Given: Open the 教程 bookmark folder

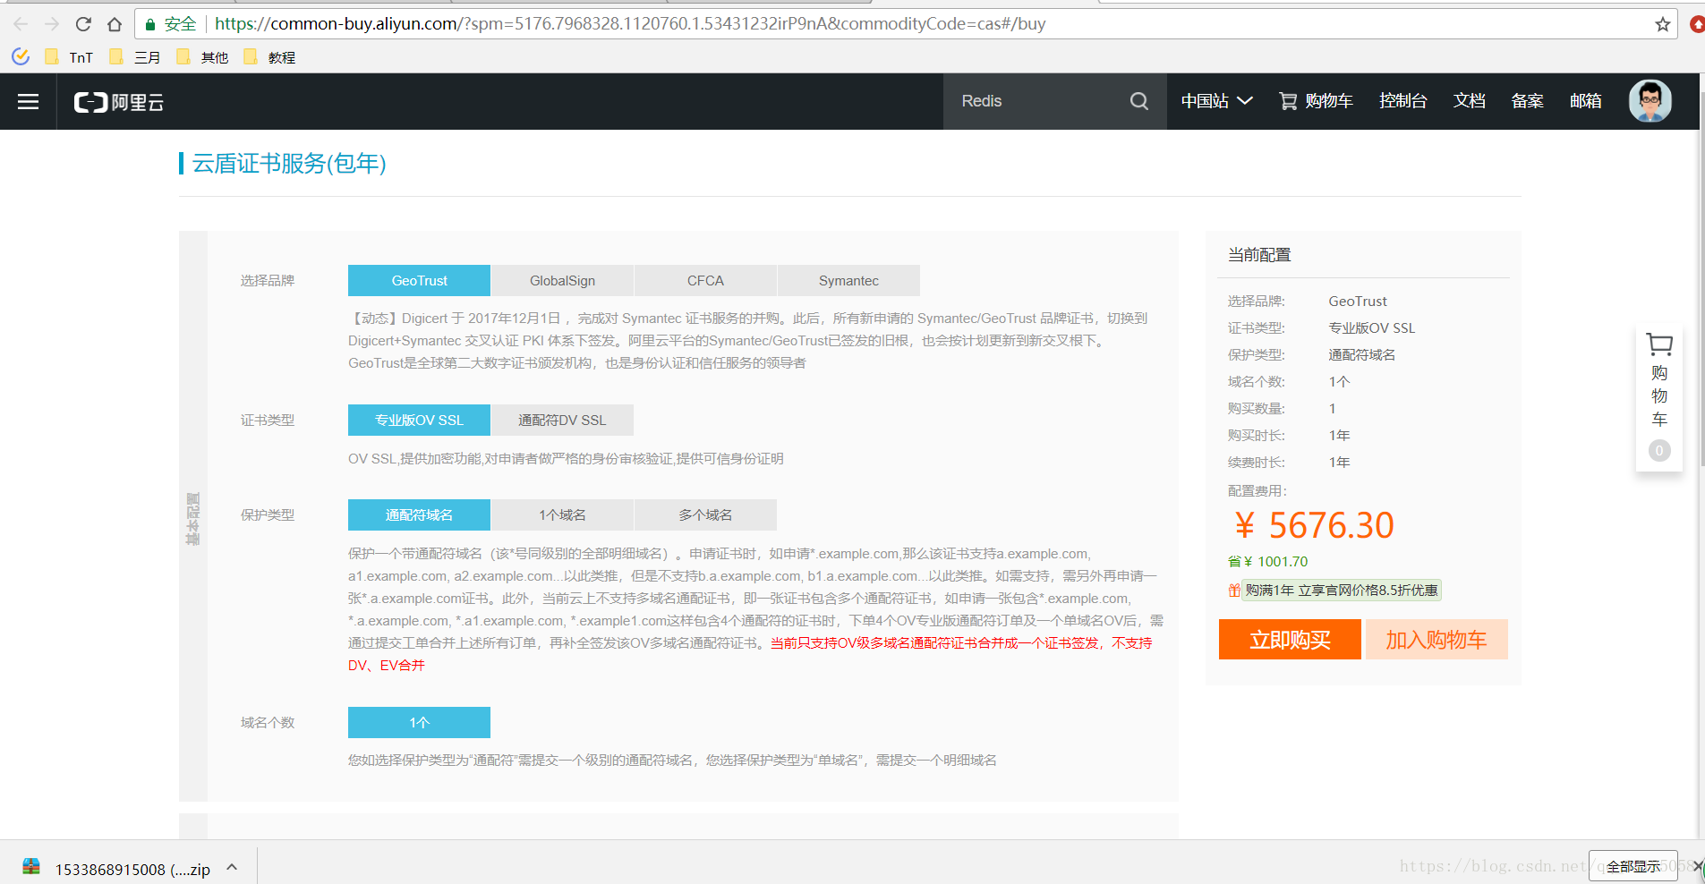Looking at the screenshot, I should 269,57.
